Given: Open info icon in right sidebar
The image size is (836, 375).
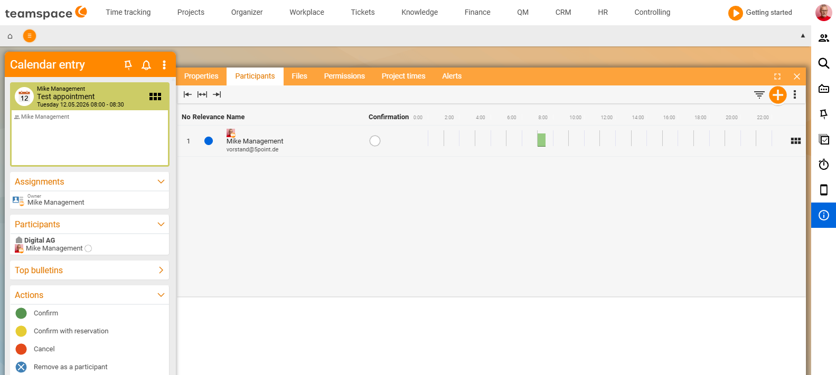Looking at the screenshot, I should 824,215.
